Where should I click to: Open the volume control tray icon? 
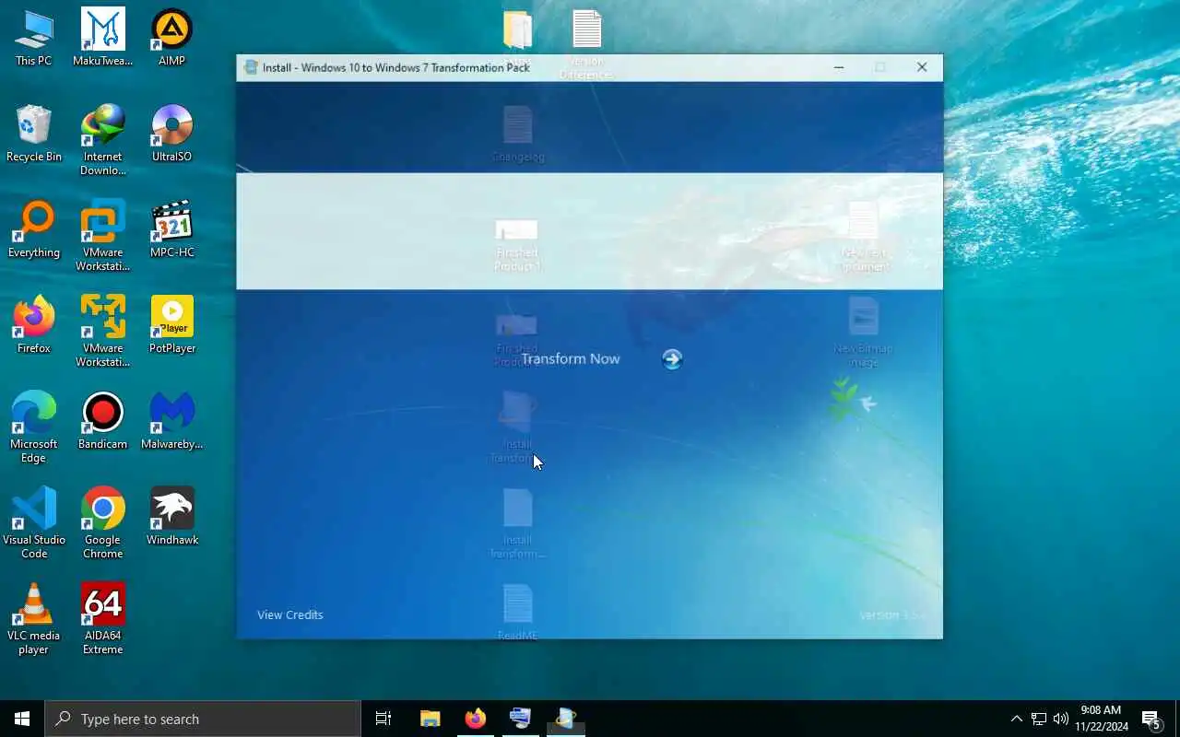click(x=1061, y=719)
